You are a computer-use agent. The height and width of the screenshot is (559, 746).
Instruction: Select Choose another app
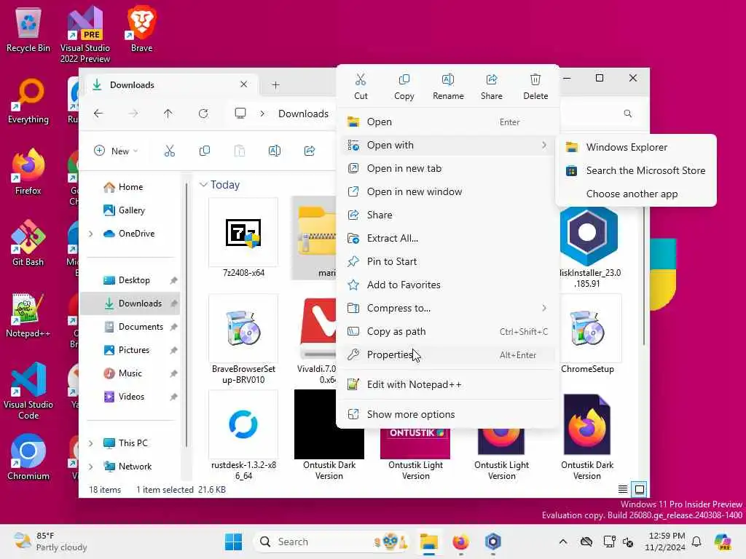(635, 194)
